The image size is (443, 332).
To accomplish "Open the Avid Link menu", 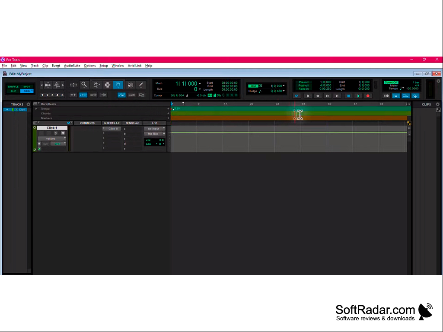I will click(x=134, y=66).
